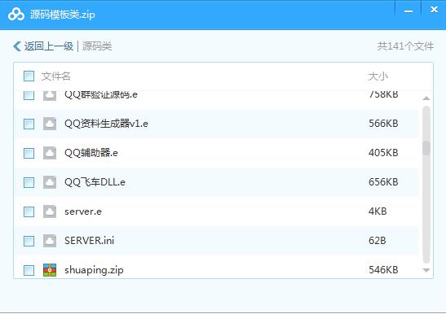Tick the select-all checkbox beside 文件名
446x314 pixels.
click(x=29, y=76)
